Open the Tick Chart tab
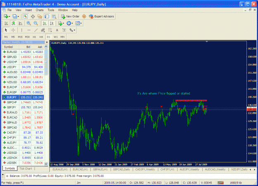The image size is (258, 186). pos(26,169)
